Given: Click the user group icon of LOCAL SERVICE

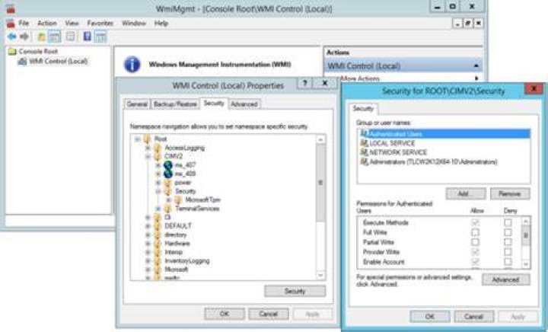Looking at the screenshot, I should point(365,143).
